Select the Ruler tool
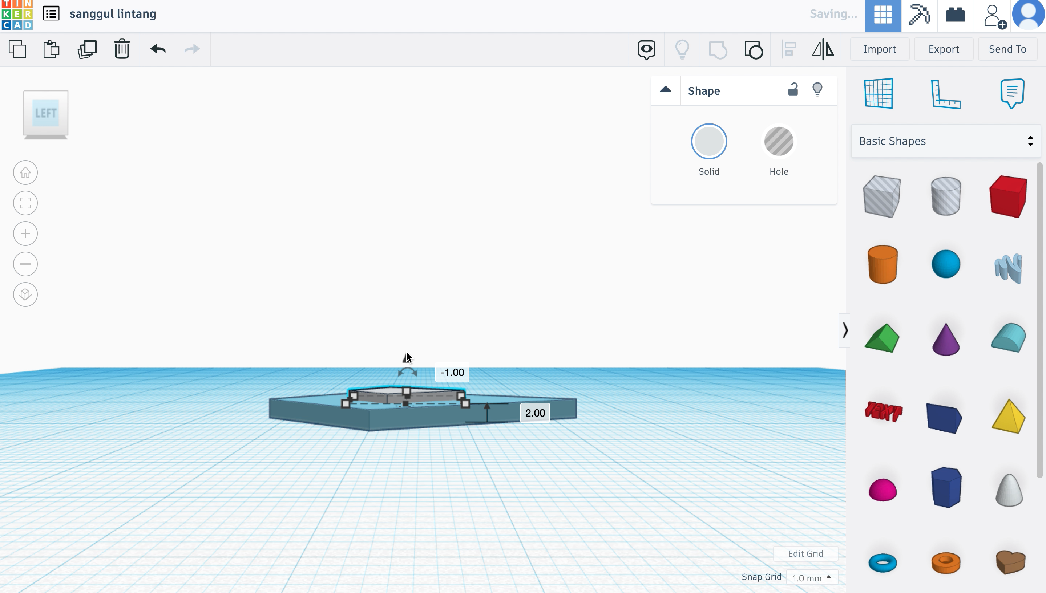Image resolution: width=1046 pixels, height=593 pixels. (x=946, y=94)
